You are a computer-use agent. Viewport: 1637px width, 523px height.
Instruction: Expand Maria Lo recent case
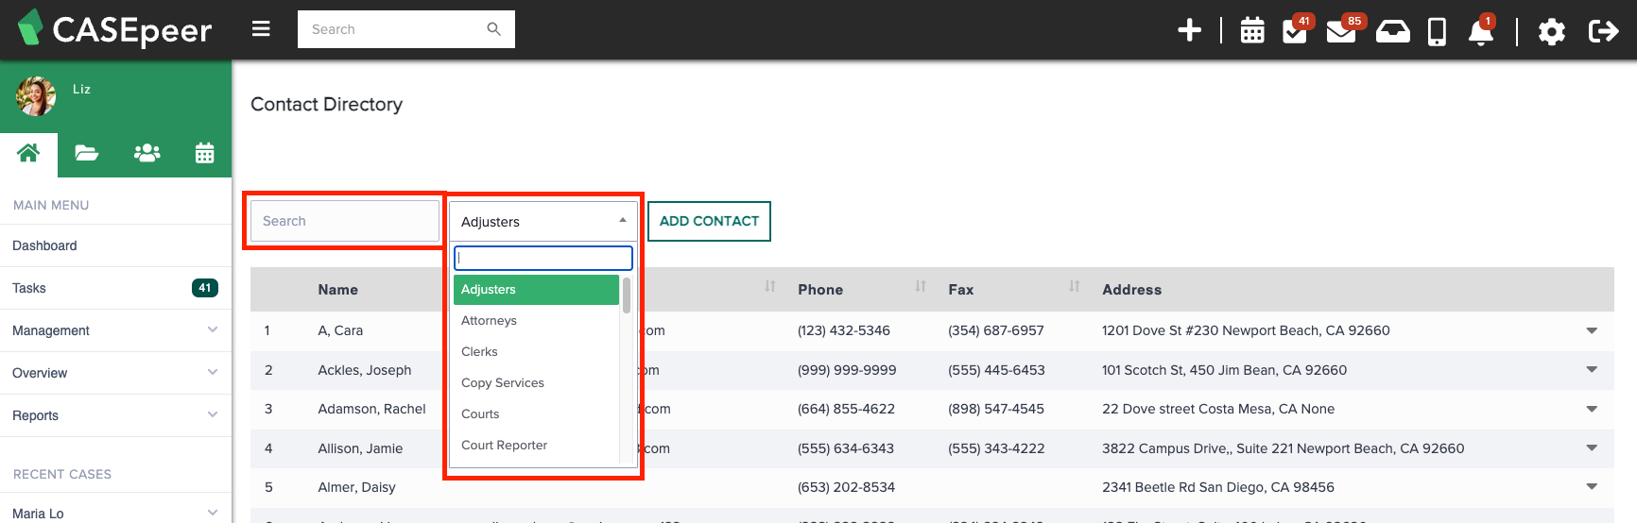pos(115,513)
